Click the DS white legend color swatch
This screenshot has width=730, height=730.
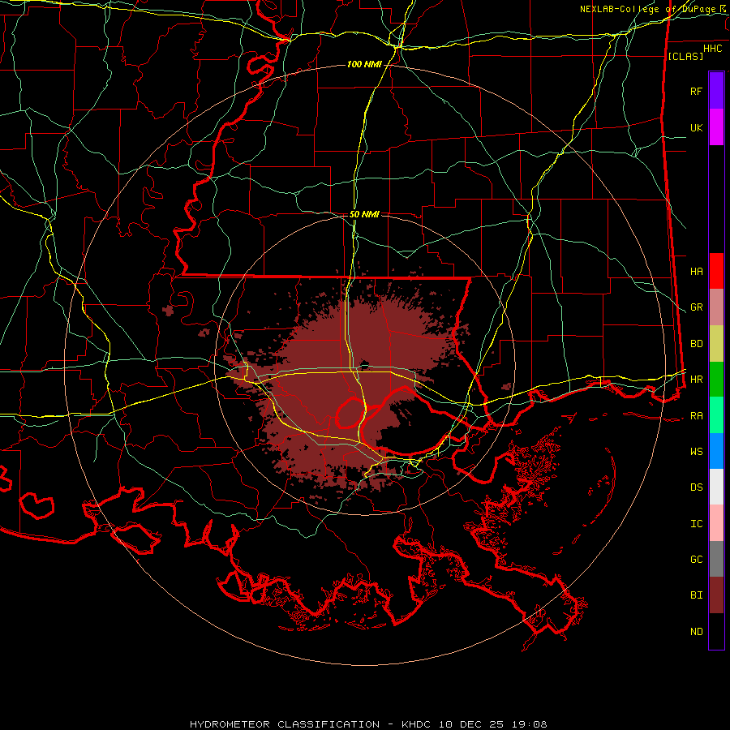click(x=716, y=487)
